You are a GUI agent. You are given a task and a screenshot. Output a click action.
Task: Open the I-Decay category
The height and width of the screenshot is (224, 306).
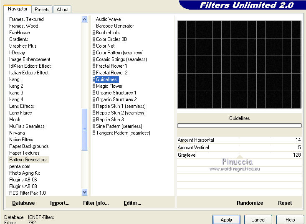coord(17,53)
